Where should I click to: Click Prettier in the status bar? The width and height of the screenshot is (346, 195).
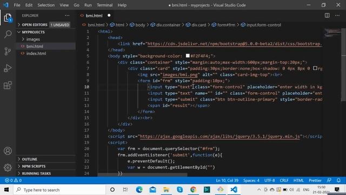tap(315, 180)
